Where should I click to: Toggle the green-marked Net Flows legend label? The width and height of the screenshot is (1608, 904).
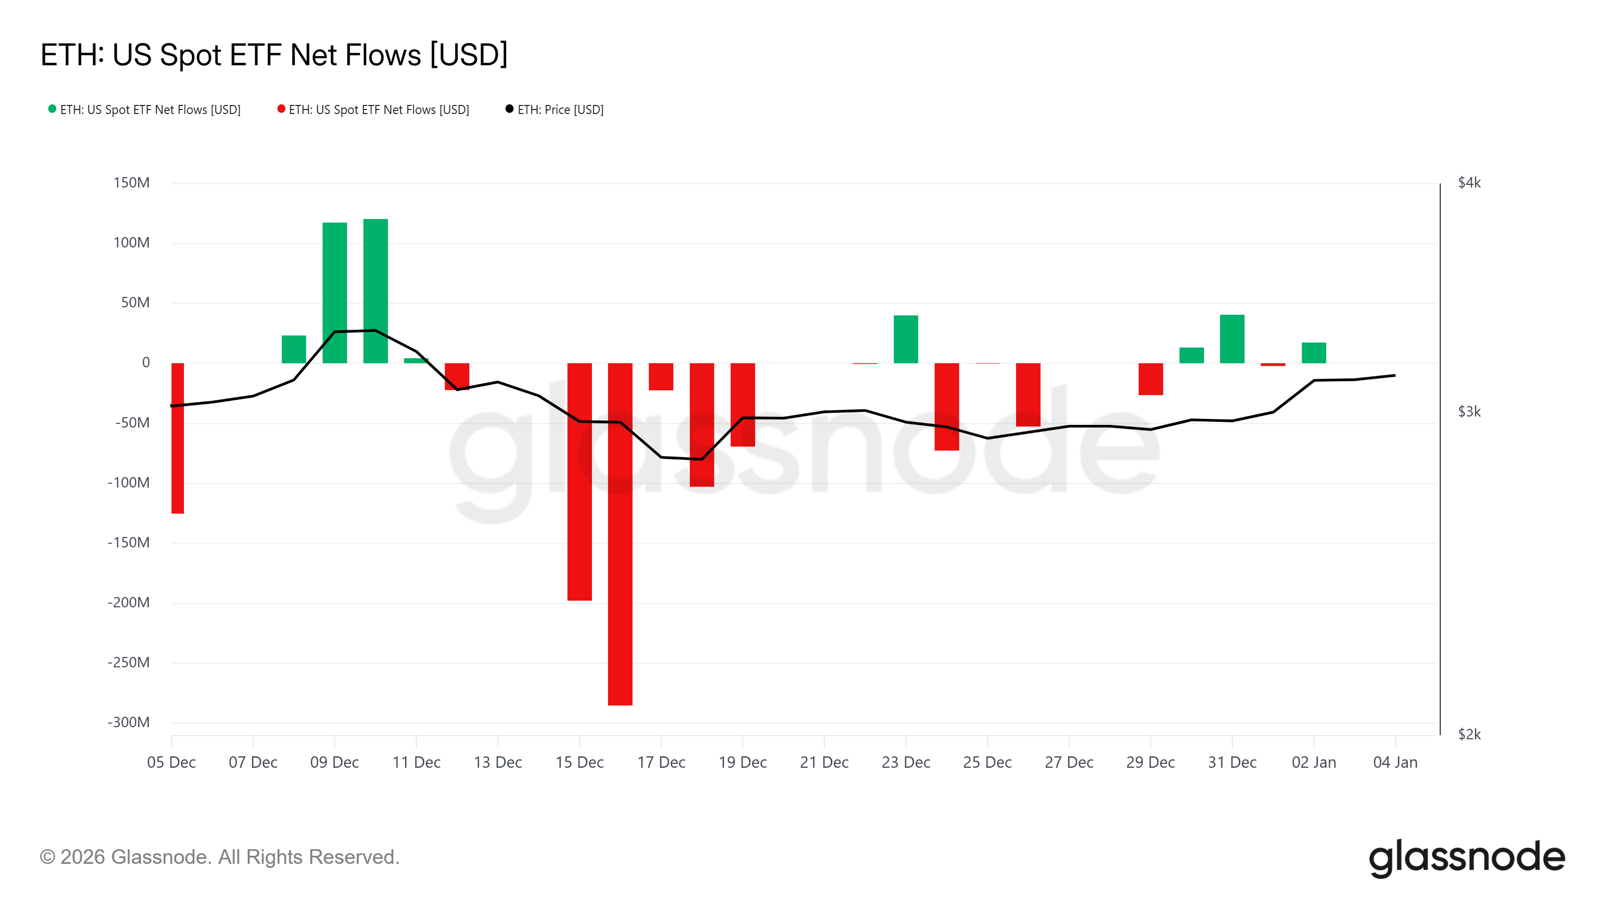pos(150,110)
